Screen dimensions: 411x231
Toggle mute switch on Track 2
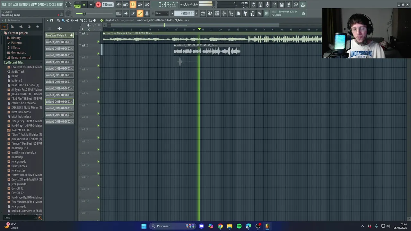(98, 54)
